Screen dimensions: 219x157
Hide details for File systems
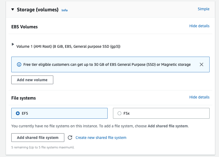coord(199,97)
